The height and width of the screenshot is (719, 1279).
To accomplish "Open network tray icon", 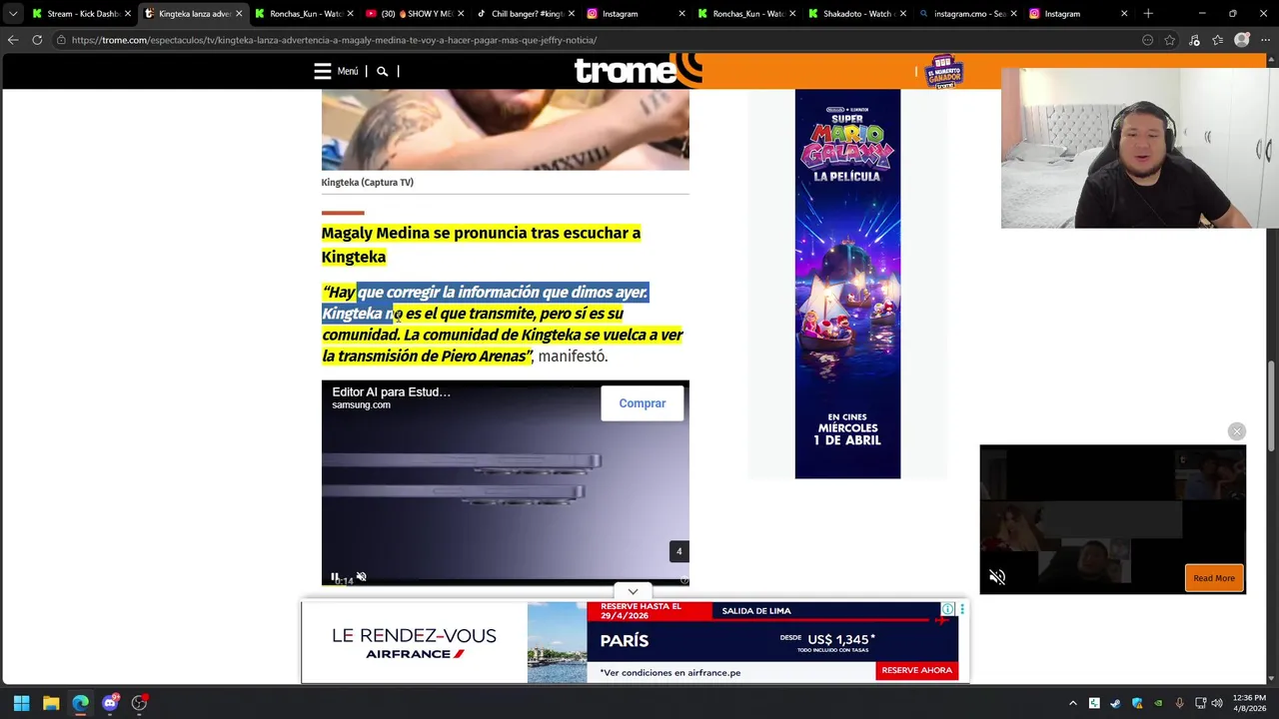I will tap(1200, 703).
